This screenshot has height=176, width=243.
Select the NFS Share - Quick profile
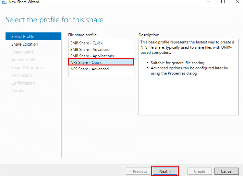(86, 63)
